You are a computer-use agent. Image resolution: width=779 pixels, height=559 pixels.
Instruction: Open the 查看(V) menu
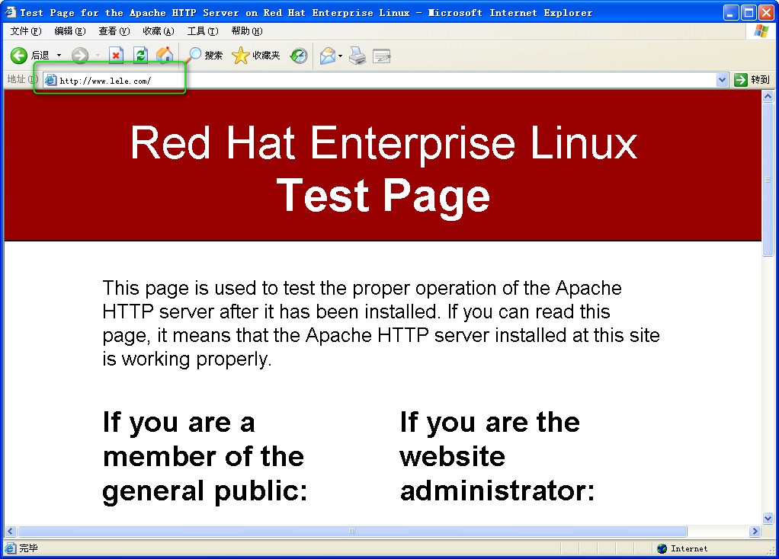tap(114, 31)
